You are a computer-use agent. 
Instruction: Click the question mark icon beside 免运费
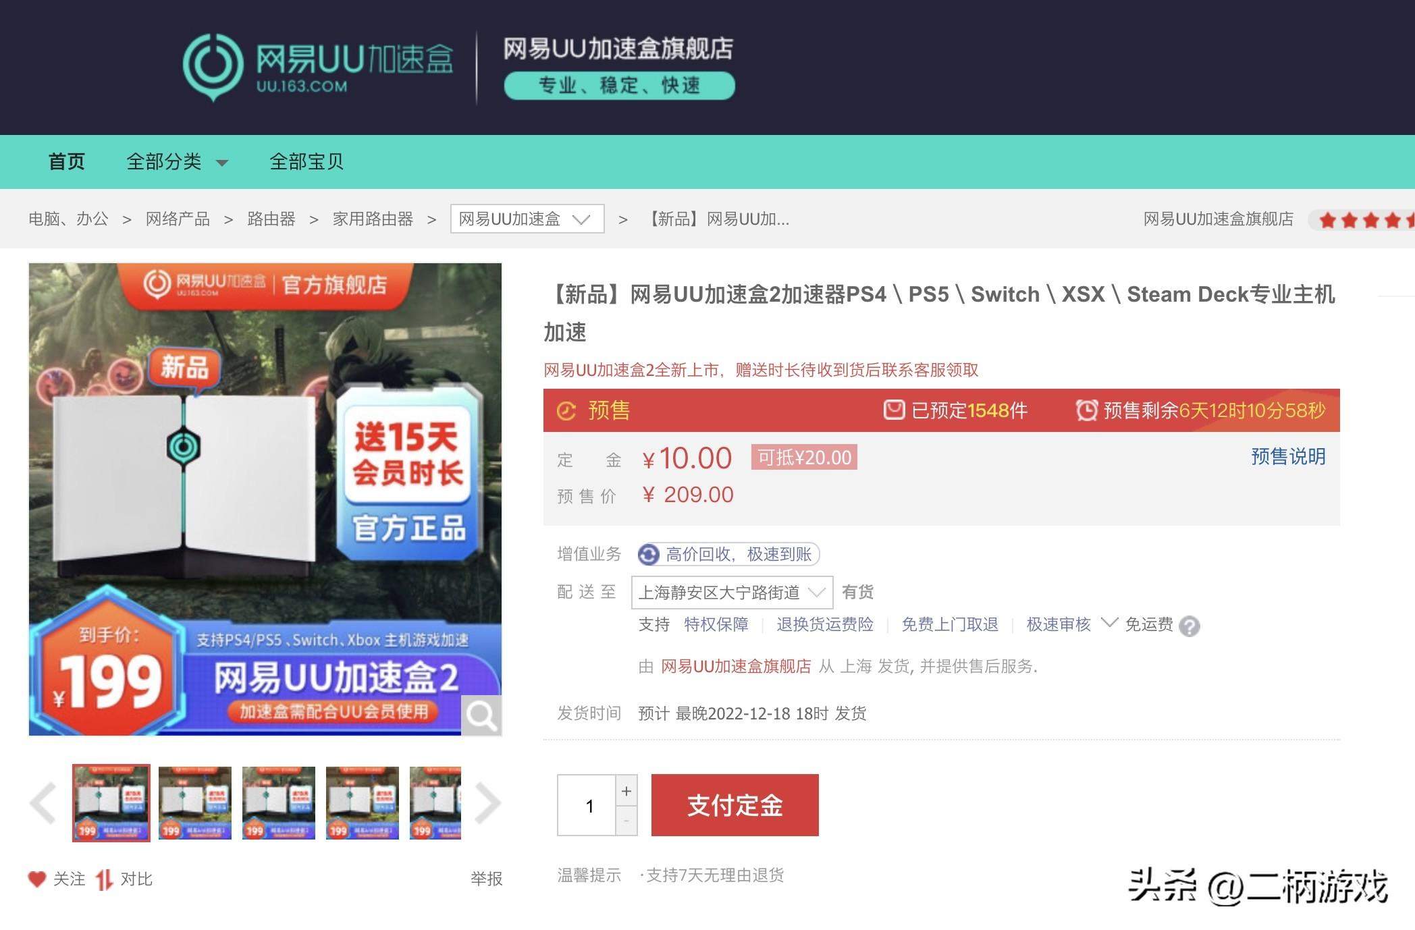(1190, 626)
